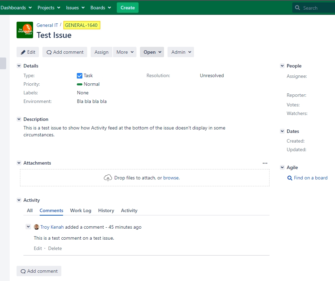Click Edit under the test comment
The height and width of the screenshot is (281, 335).
coord(38,248)
